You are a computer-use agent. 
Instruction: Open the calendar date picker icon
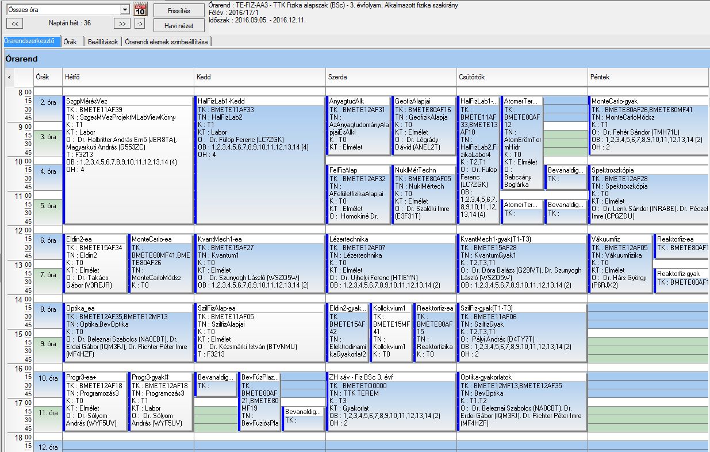coord(140,9)
